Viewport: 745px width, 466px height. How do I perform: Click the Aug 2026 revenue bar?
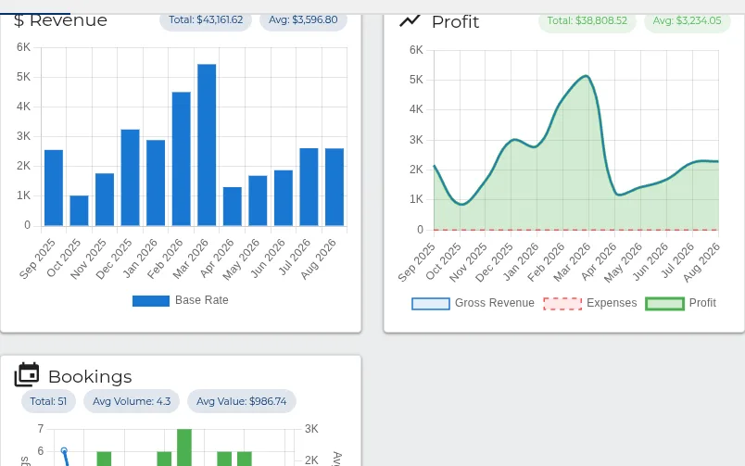tap(335, 187)
